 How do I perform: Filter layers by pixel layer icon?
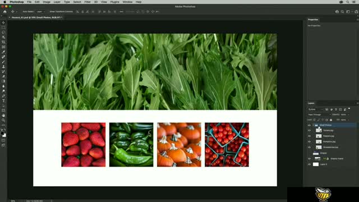[326, 109]
